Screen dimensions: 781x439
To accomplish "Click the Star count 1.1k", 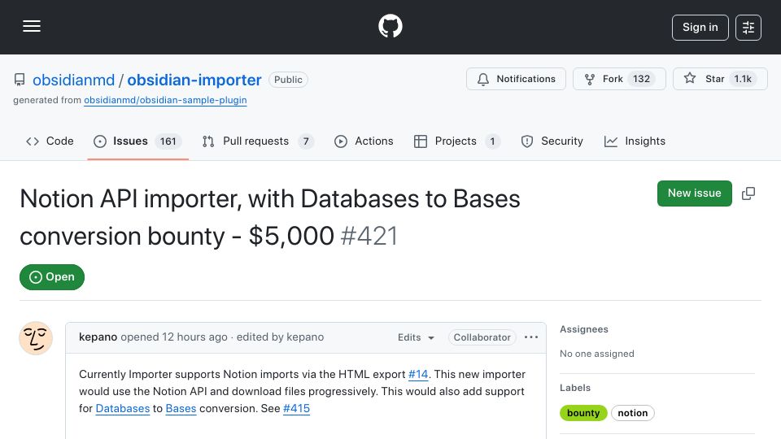I will tap(743, 79).
